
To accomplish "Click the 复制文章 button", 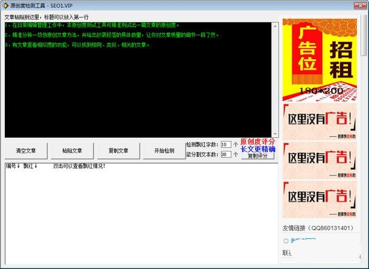I will pos(118,151).
